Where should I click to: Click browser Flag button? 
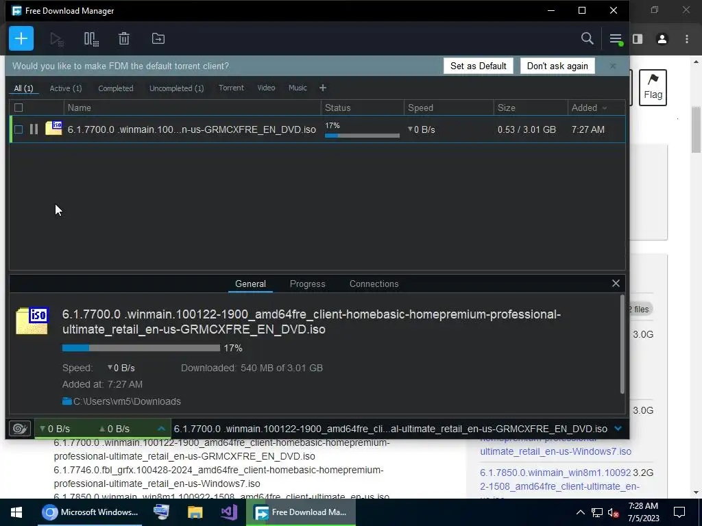653,88
